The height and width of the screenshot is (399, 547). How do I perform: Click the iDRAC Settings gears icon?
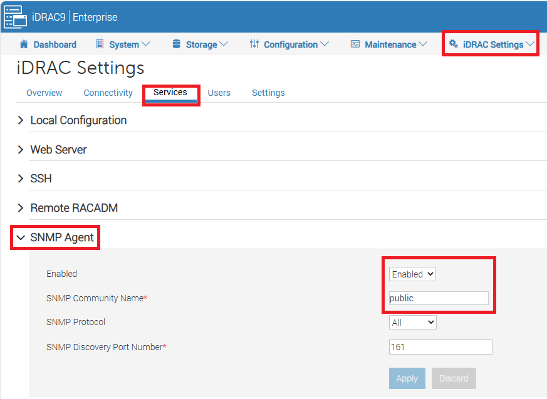coord(454,44)
